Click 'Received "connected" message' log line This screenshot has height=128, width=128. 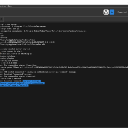16,74
